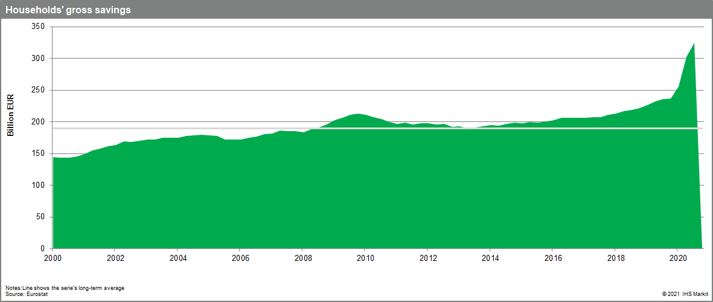Select the 150 y-axis tick label
The width and height of the screenshot is (713, 302).
[38, 153]
